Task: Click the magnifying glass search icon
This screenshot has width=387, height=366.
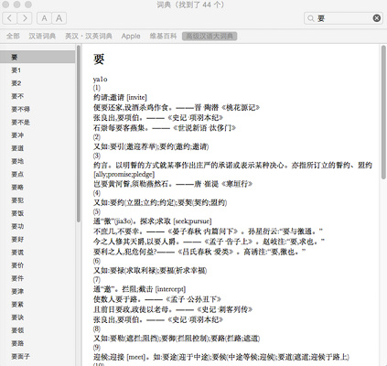Action: (x=310, y=18)
